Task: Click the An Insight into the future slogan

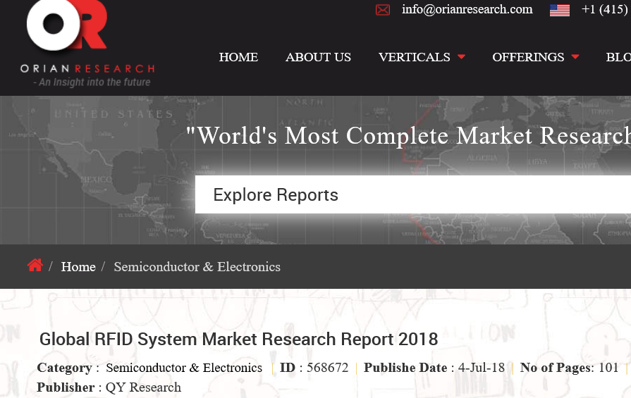Action: pos(92,82)
